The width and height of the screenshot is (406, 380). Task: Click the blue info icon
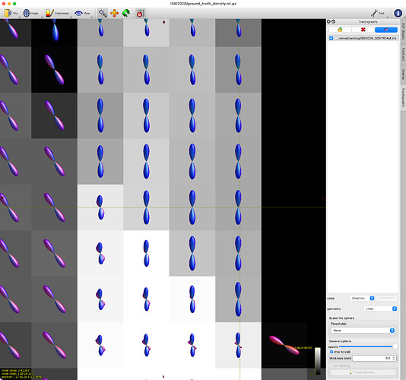click(x=398, y=13)
